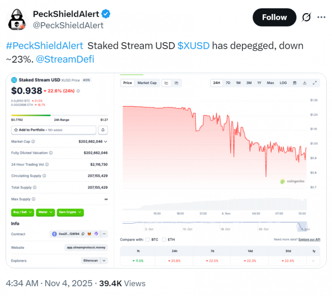The height and width of the screenshot is (296, 332).
Task: Expand the Buy / Sell dropdown
Action: pos(23,212)
